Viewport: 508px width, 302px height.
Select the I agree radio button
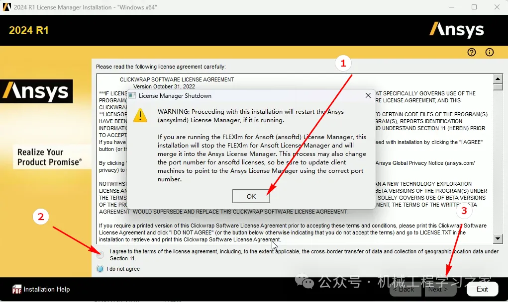pyautogui.click(x=100, y=254)
